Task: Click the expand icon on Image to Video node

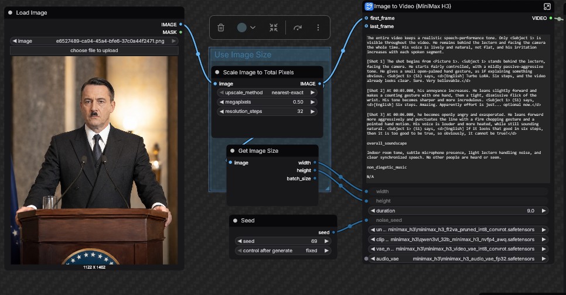Action: [547, 6]
